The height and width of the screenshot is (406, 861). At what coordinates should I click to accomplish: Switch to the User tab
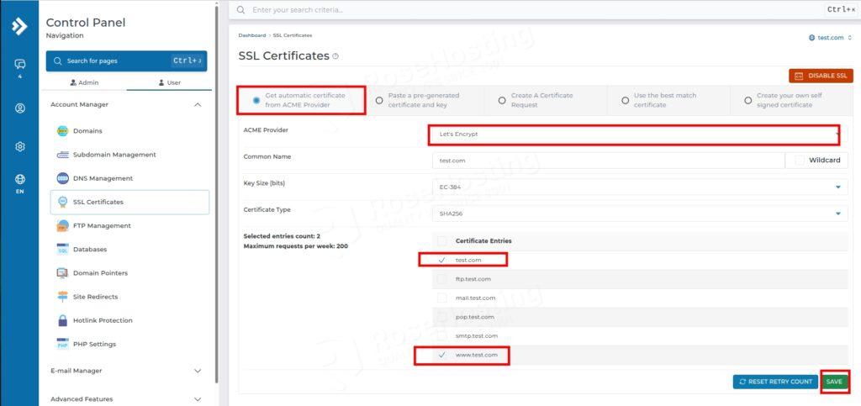(x=169, y=83)
